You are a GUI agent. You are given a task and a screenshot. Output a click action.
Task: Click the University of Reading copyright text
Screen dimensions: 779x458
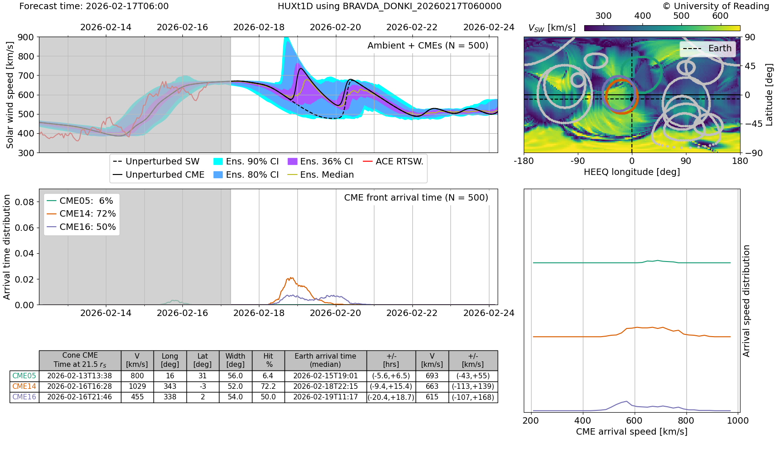coord(715,6)
